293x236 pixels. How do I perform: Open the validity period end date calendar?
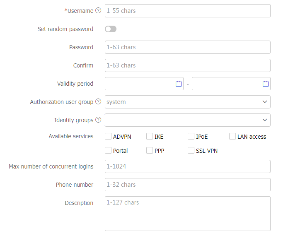tap(266, 84)
